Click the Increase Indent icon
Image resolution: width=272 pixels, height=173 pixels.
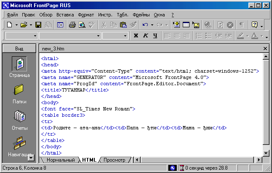pos(228,36)
